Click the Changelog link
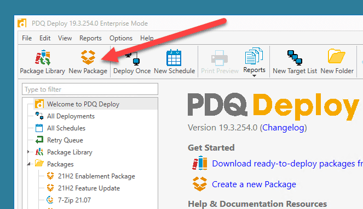Image resolution: width=363 pixels, height=209 pixels. pyautogui.click(x=283, y=128)
